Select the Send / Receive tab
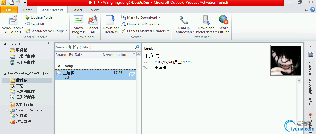316x134 pixels. pyautogui.click(x=52, y=10)
